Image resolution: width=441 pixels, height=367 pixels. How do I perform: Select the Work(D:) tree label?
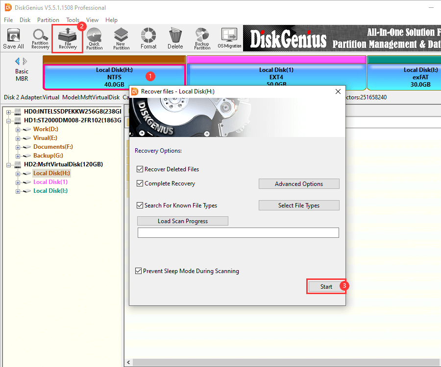click(x=46, y=129)
